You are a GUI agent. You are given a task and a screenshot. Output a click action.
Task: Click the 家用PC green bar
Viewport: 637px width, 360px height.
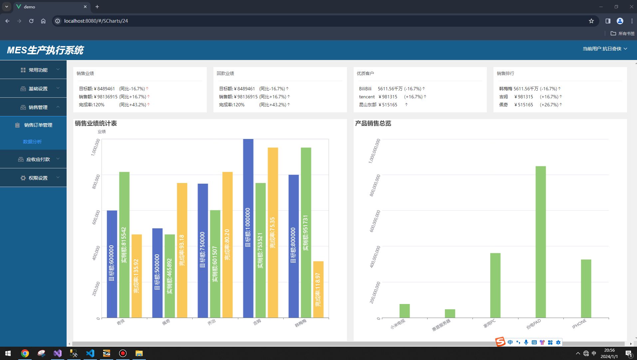(495, 285)
